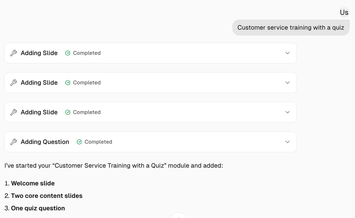The width and height of the screenshot is (355, 218).
Task: Click the wrench icon beside Adding Question
Action: pyautogui.click(x=13, y=142)
